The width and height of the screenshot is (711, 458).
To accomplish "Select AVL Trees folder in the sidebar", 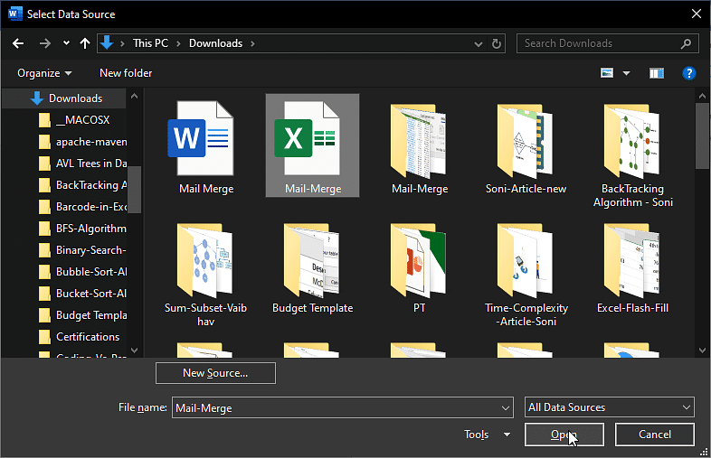I will point(82,164).
